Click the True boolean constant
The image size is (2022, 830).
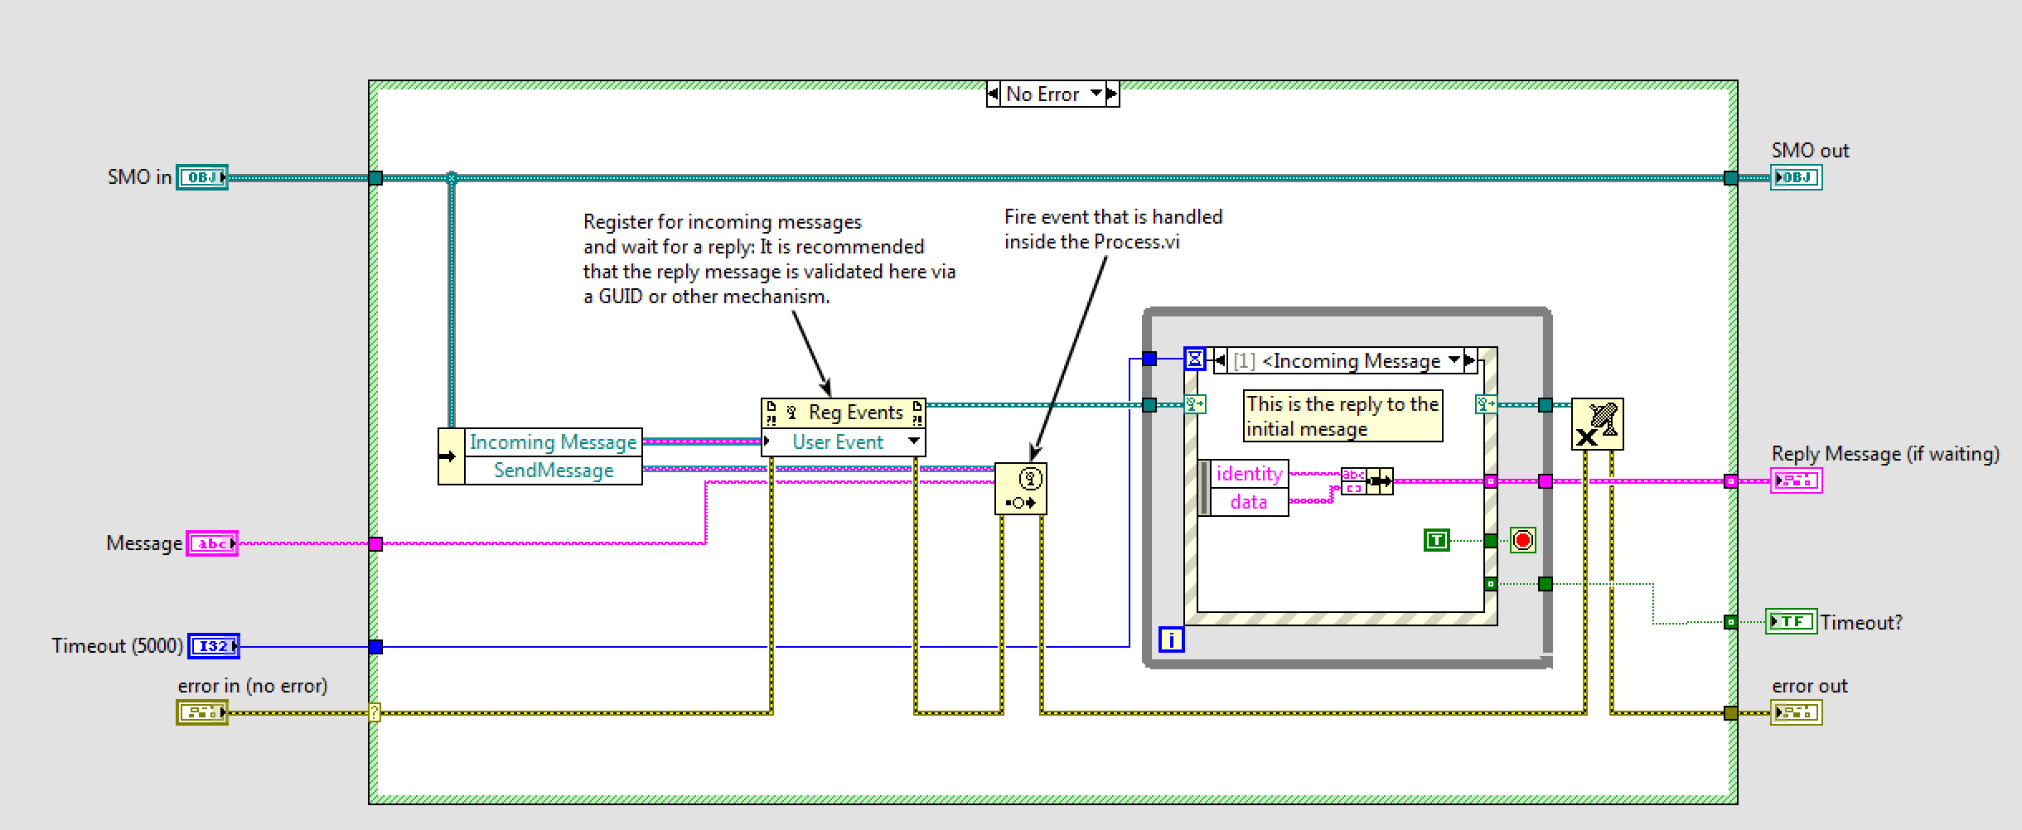(1436, 541)
